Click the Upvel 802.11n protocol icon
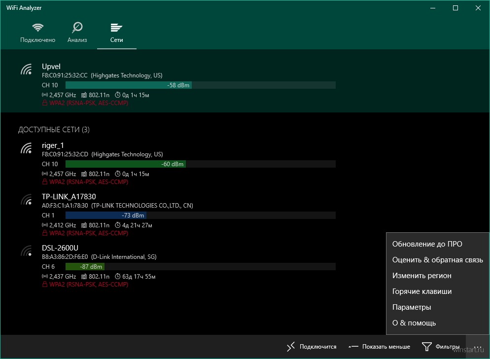The width and height of the screenshot is (490, 359). point(84,95)
